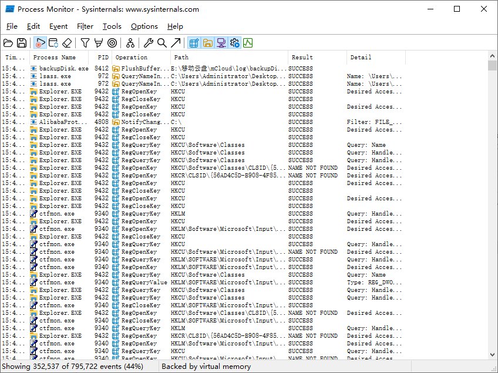The image size is (498, 373).
Task: Click the backupDisk.exe process icon
Action: pos(33,68)
